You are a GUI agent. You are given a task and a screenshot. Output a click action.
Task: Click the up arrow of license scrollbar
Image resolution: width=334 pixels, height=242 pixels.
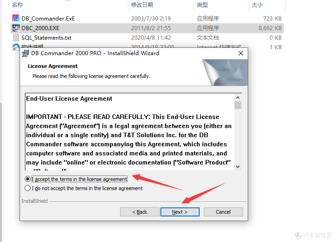pyautogui.click(x=238, y=97)
